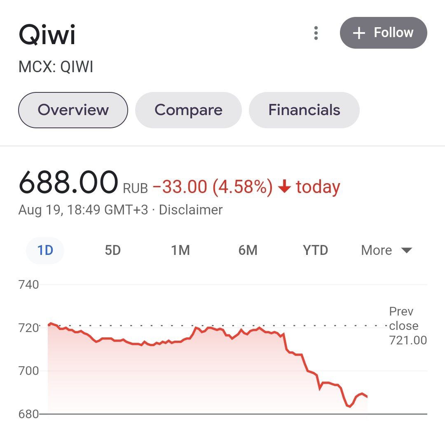
Task: Select the YTD chart range
Action: (316, 250)
